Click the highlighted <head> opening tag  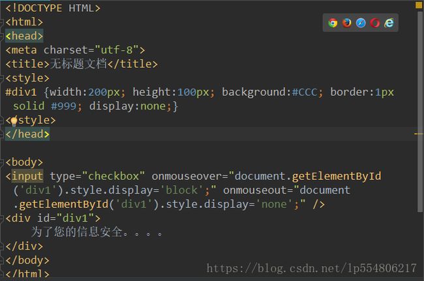pos(24,36)
